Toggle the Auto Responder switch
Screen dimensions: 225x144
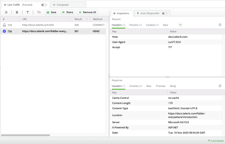point(165,13)
